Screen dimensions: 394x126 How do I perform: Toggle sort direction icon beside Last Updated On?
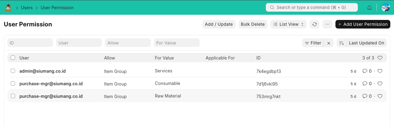[x=341, y=43]
